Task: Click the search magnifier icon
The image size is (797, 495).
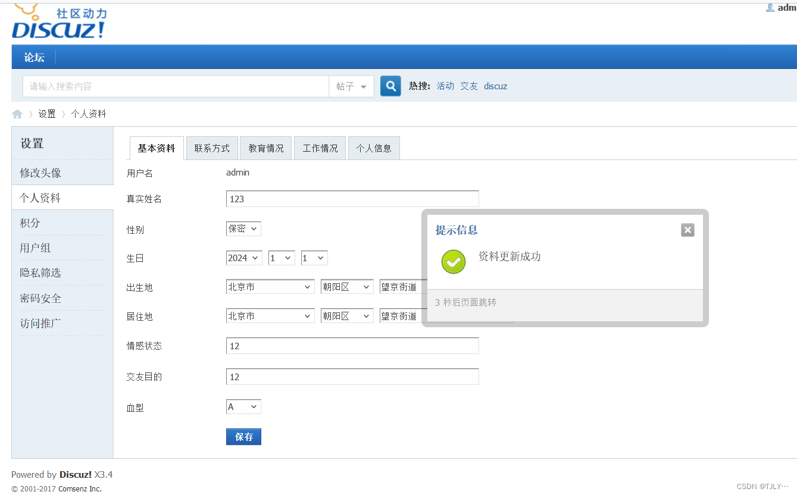Action: click(390, 86)
